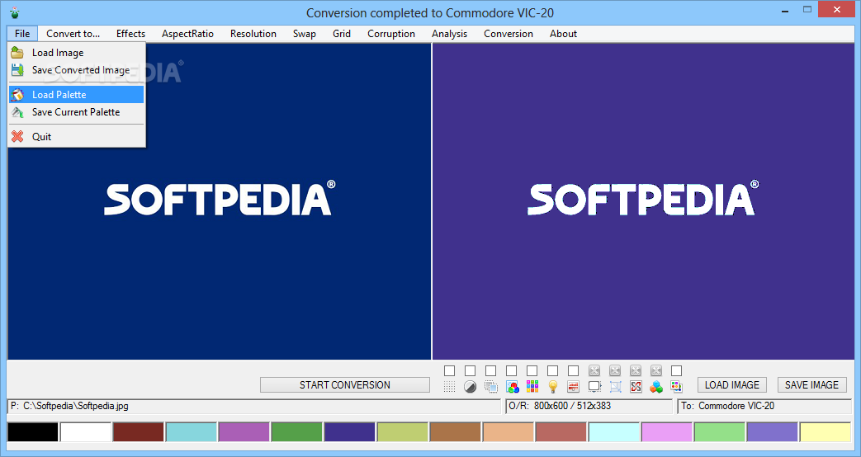Click the RGB color circles icon
861x457 pixels.
(x=512, y=387)
